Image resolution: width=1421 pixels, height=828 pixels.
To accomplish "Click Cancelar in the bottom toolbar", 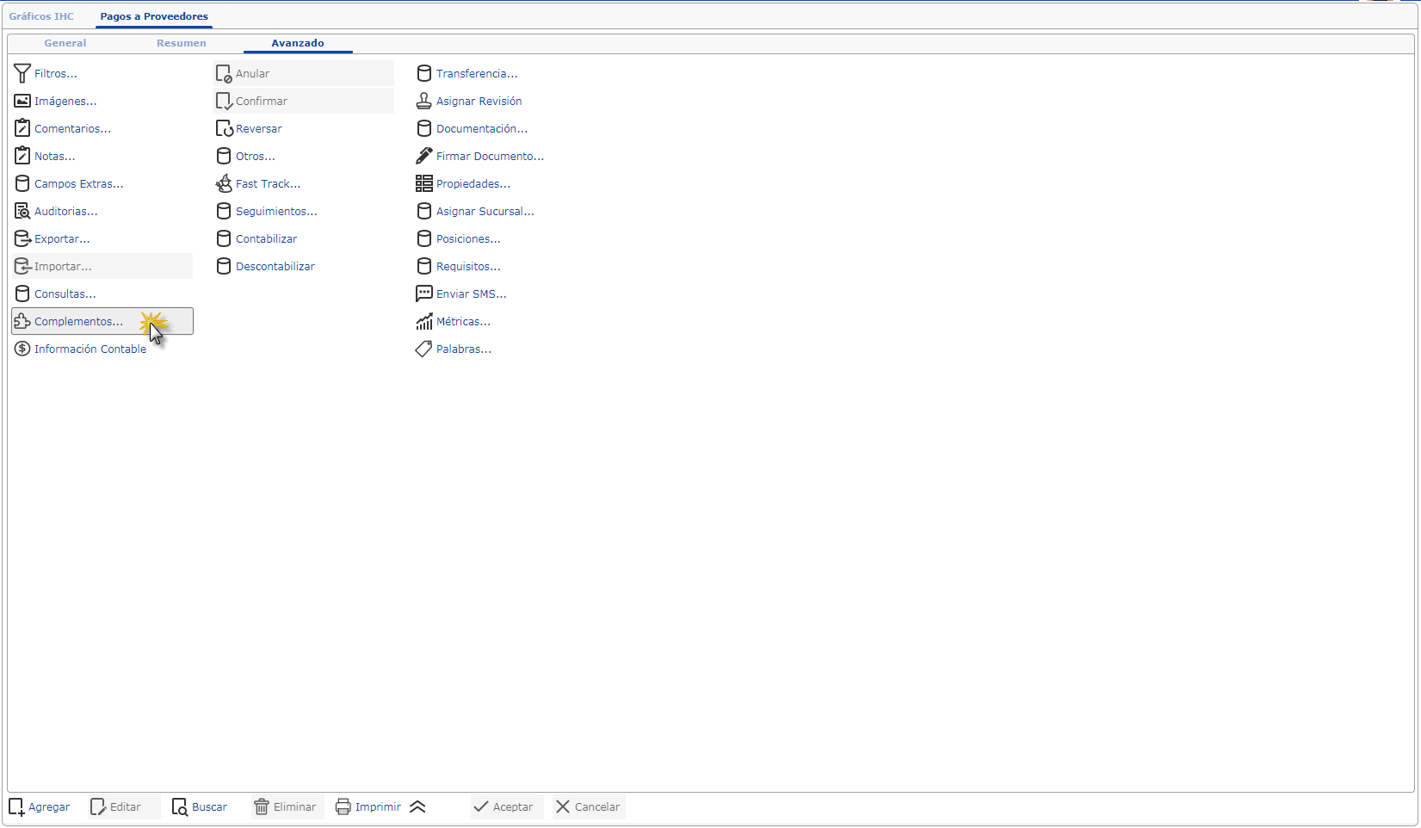I will (588, 807).
